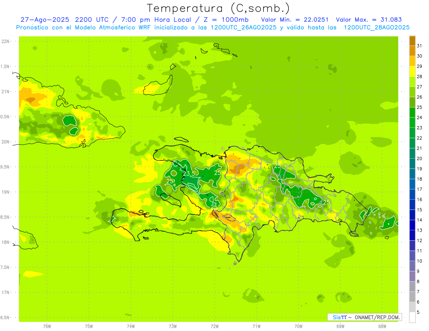Click the valid-until time "1200UTC_28AGO2025"
This screenshot has width=429, height=331.
(376, 27)
